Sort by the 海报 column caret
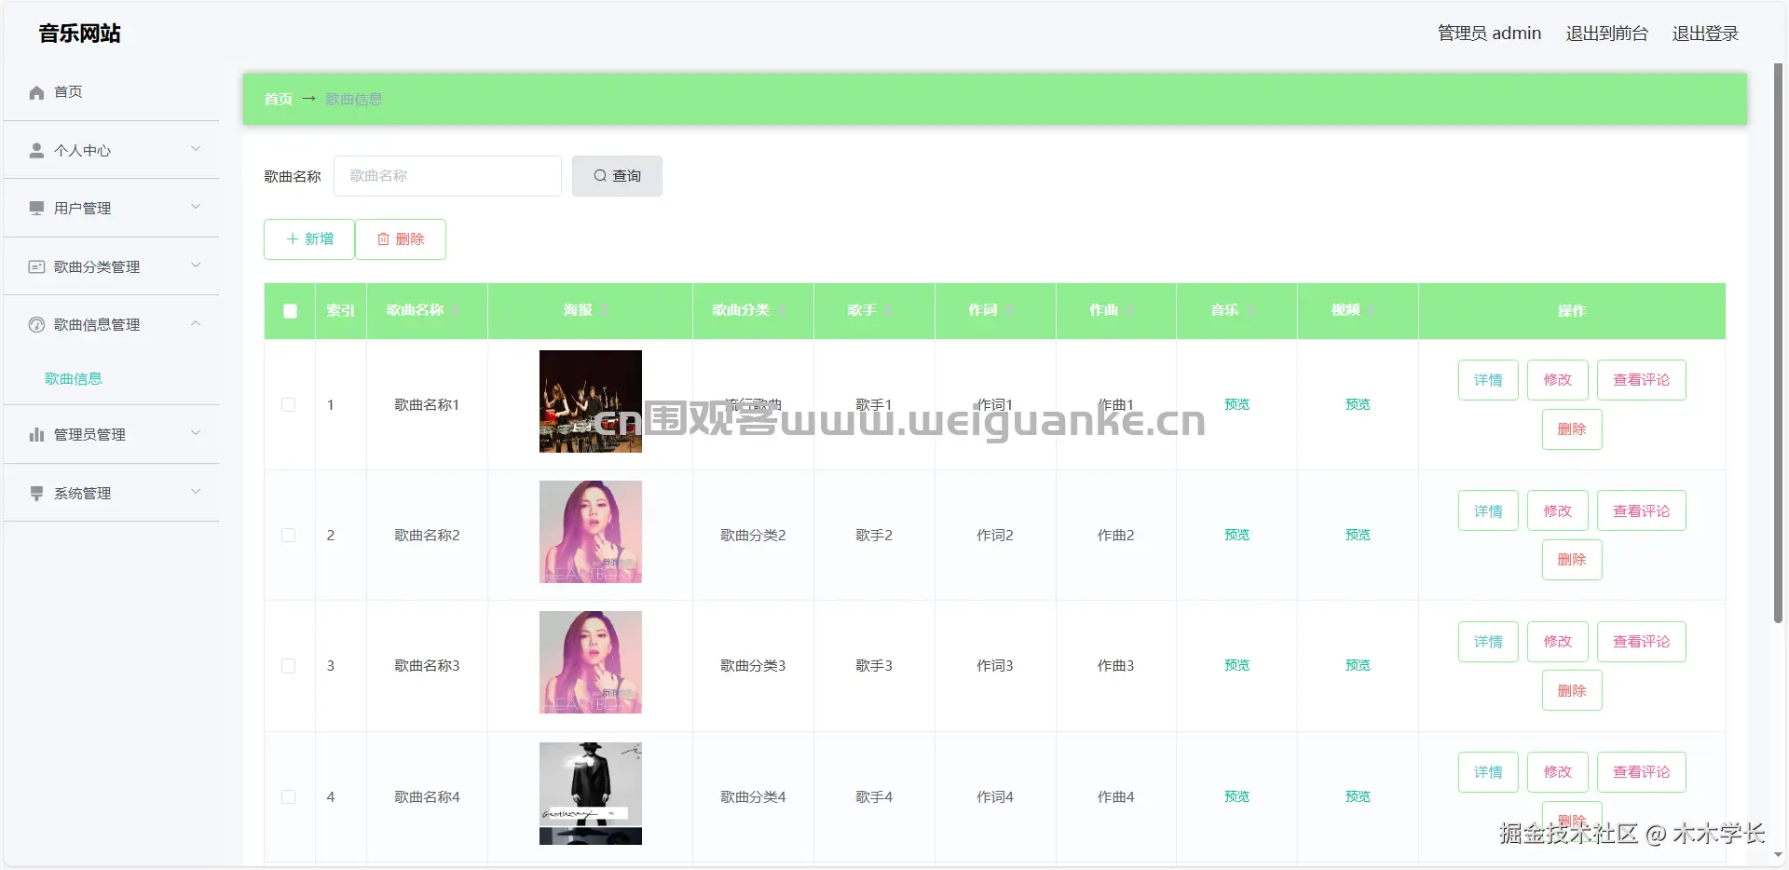Viewport: 1789px width, 870px height. 605,310
